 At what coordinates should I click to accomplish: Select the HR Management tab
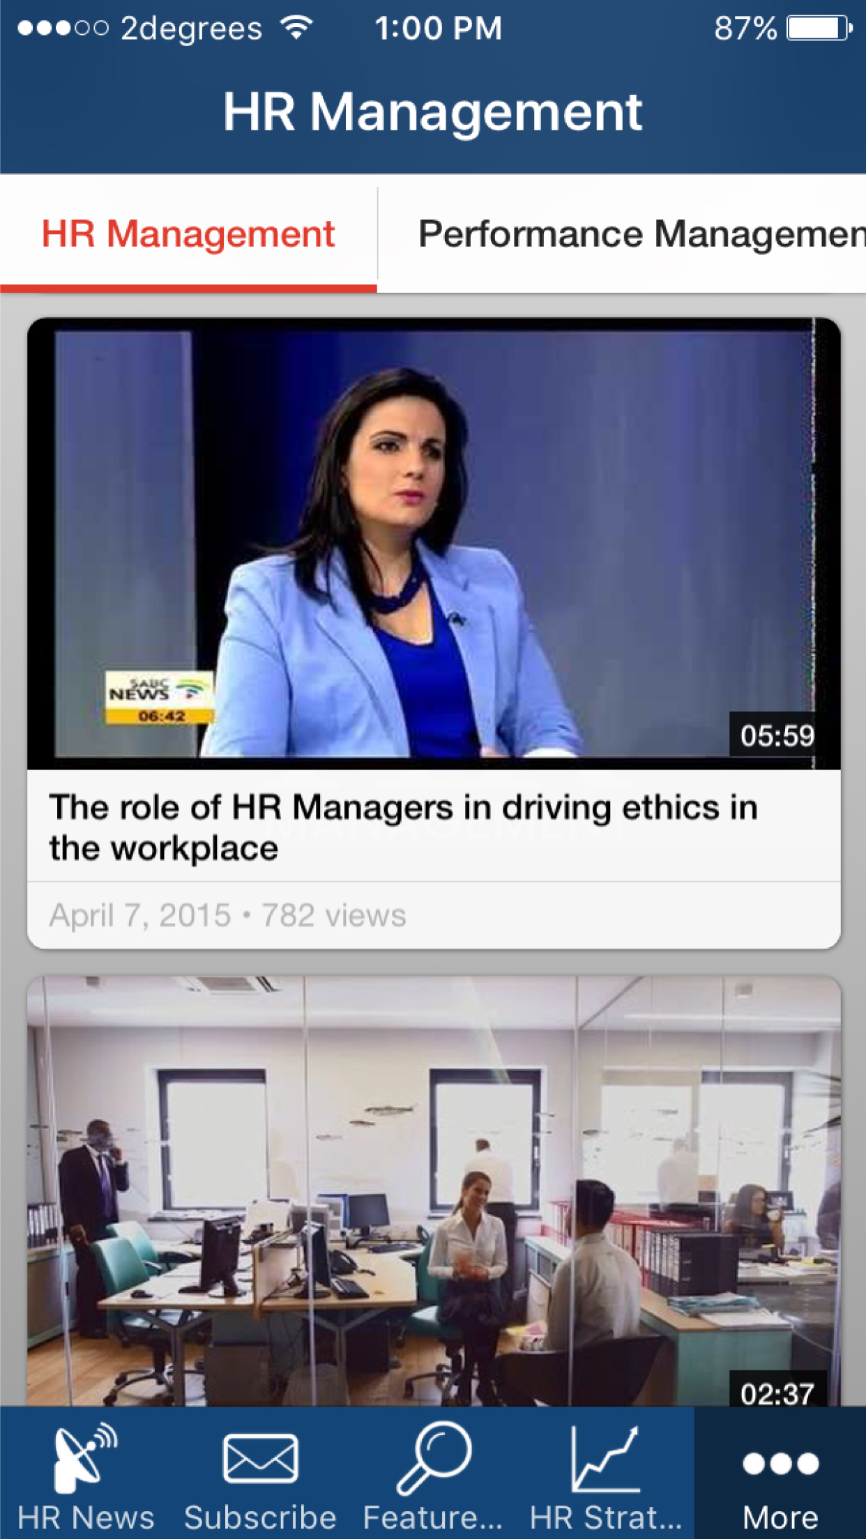(188, 233)
